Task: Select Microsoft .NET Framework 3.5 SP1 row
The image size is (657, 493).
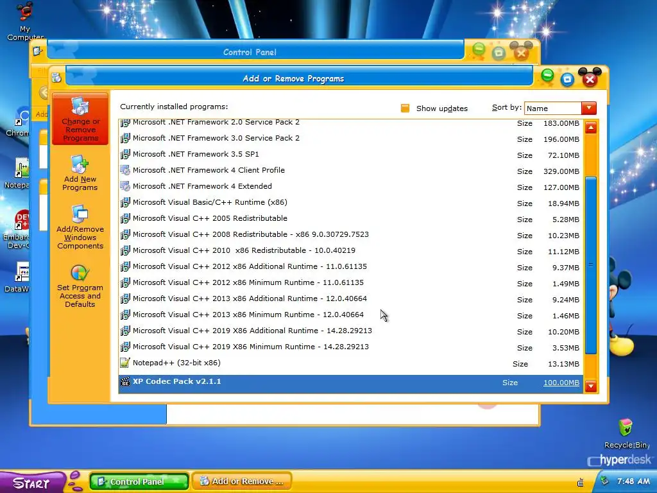Action: [350, 154]
